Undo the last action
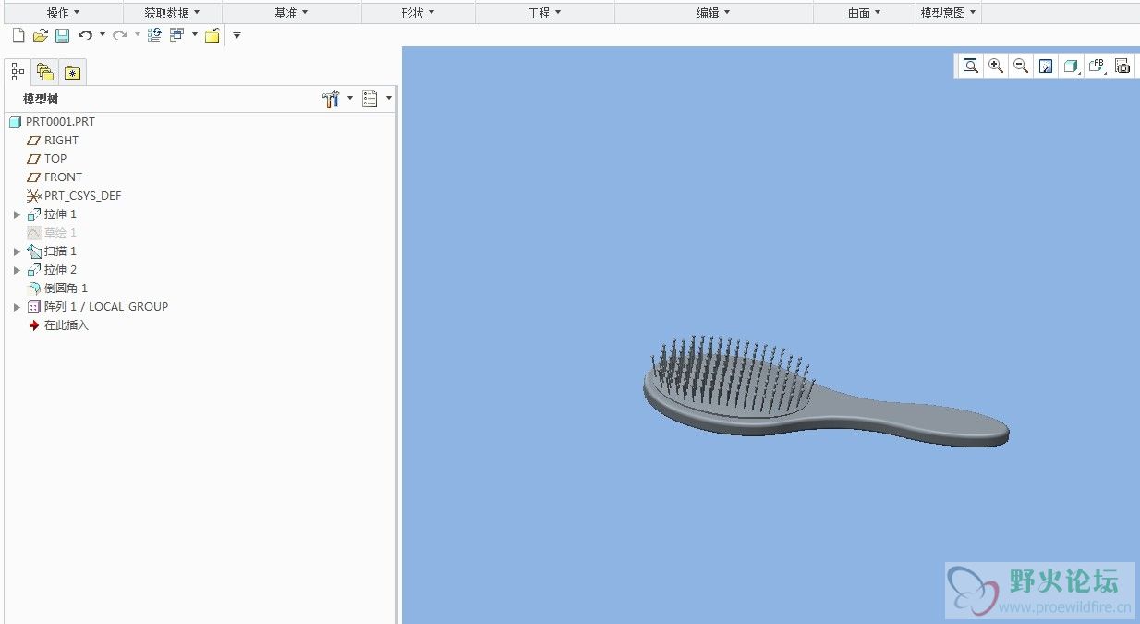The height and width of the screenshot is (624, 1140). pyautogui.click(x=85, y=35)
